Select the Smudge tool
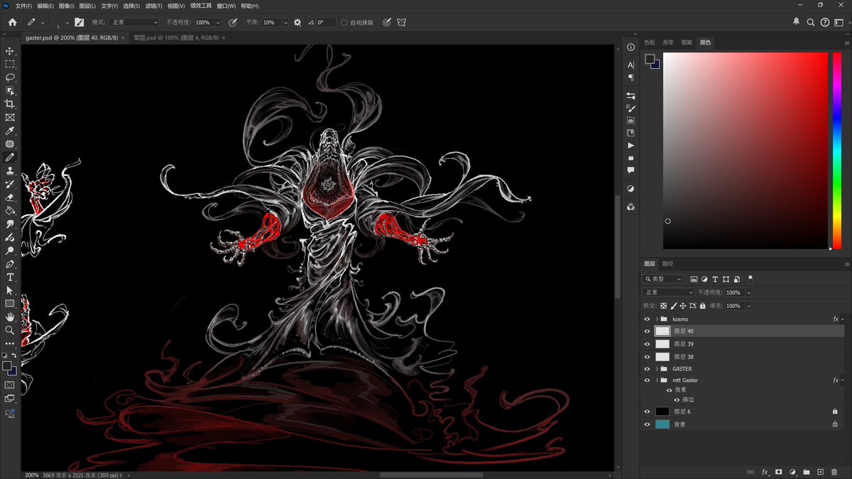Image resolution: width=852 pixels, height=479 pixels. click(x=10, y=224)
